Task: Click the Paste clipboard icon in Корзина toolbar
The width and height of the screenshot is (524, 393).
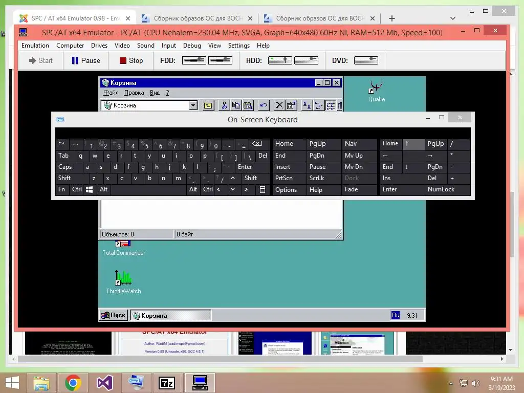Action: pyautogui.click(x=248, y=105)
